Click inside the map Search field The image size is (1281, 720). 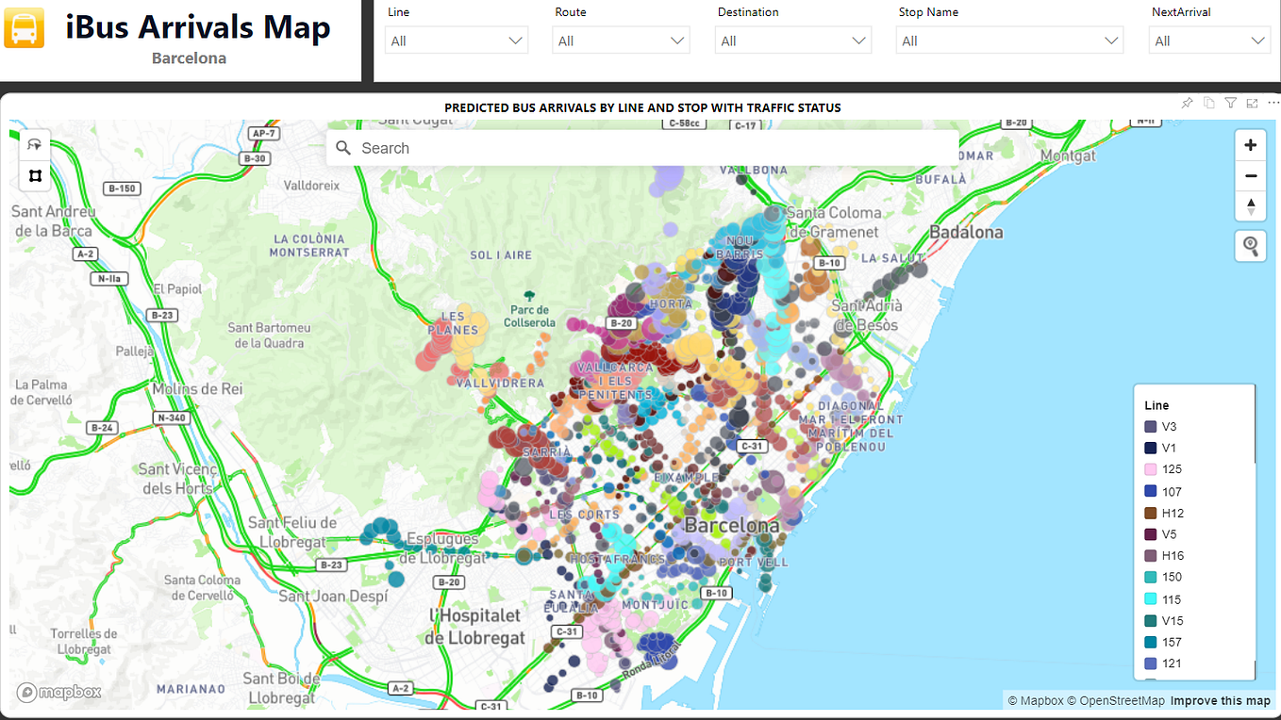tap(642, 148)
